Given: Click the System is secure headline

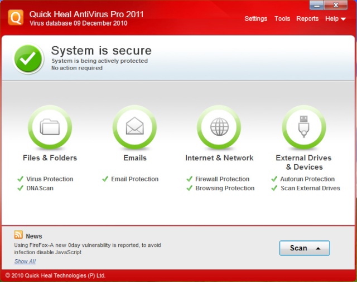Looking at the screenshot, I should point(102,51).
